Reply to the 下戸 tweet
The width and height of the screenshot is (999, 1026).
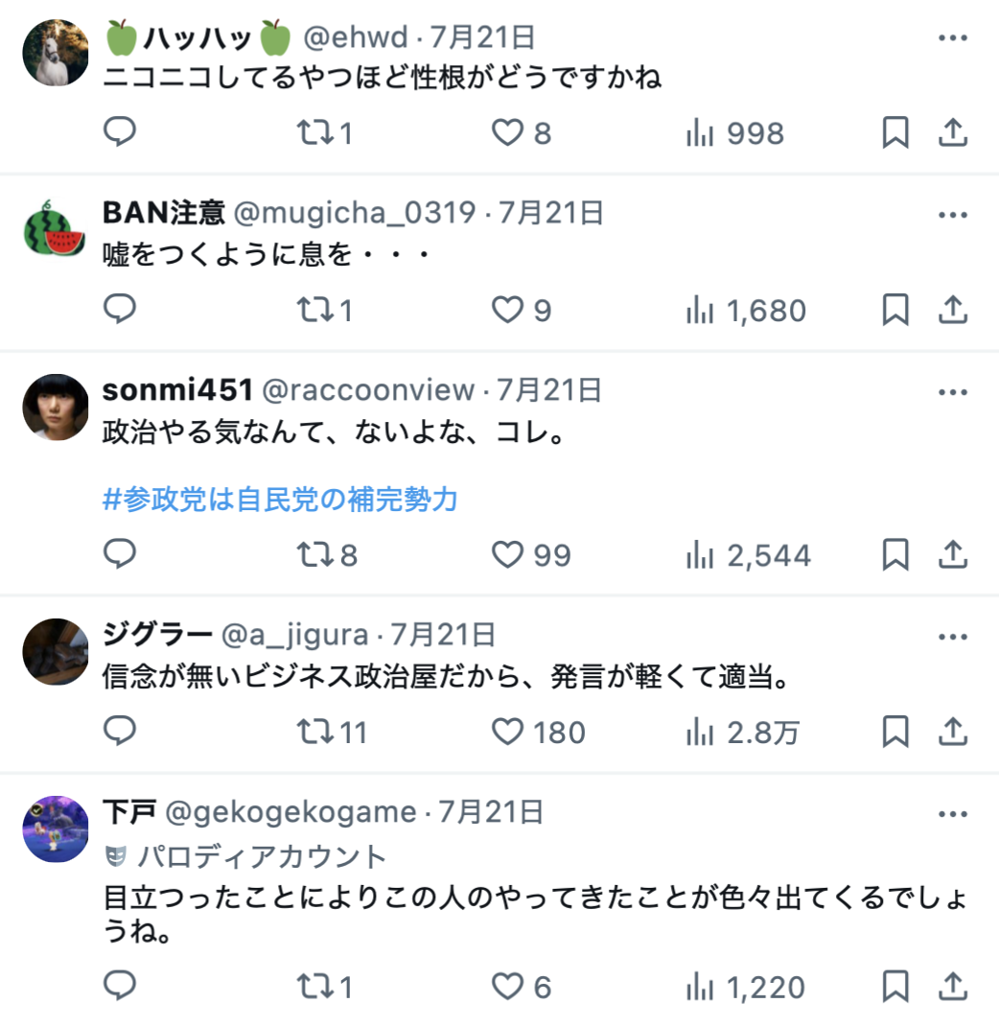pos(120,986)
